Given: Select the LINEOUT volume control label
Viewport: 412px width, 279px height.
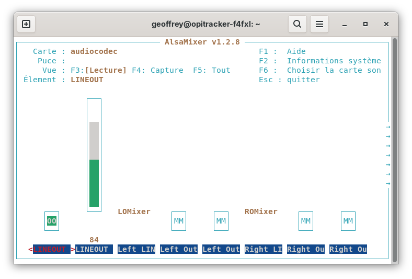Looking at the screenshot, I should pyautogui.click(x=94, y=249).
